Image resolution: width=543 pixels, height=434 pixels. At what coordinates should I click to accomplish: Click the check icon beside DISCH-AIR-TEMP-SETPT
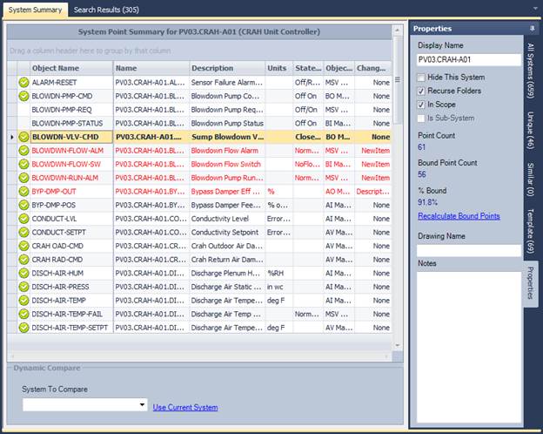click(23, 329)
